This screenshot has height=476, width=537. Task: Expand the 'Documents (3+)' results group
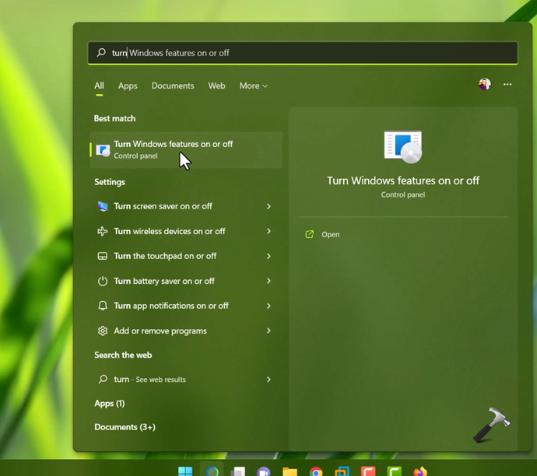[x=125, y=427]
